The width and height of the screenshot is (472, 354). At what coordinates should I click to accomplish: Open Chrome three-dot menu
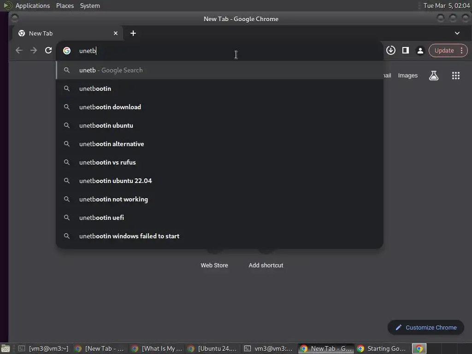click(461, 51)
